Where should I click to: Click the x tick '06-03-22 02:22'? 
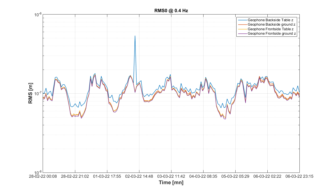coord(267,176)
